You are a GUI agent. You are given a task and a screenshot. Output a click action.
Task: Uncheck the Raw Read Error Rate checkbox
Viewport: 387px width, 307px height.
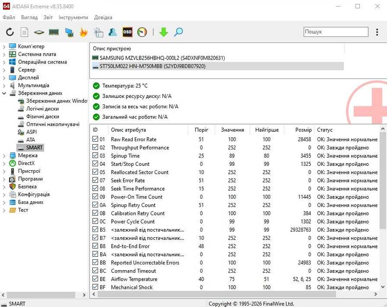point(95,139)
